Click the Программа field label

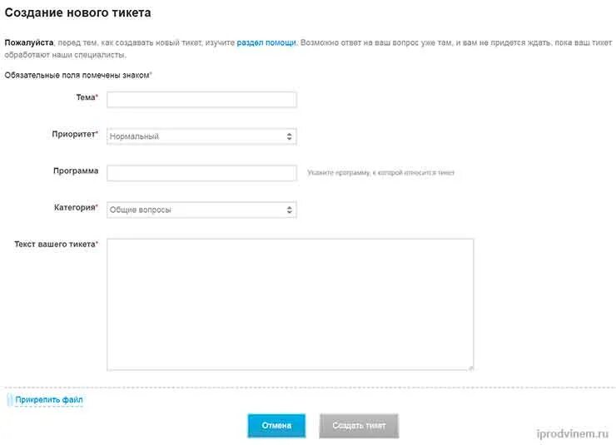click(75, 171)
